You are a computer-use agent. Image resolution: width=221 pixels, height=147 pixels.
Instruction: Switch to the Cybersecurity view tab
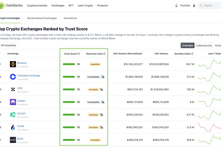pos(204,45)
